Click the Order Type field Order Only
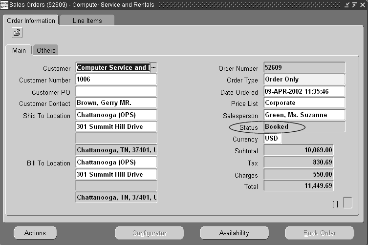This screenshot has width=368, height=245. 304,79
